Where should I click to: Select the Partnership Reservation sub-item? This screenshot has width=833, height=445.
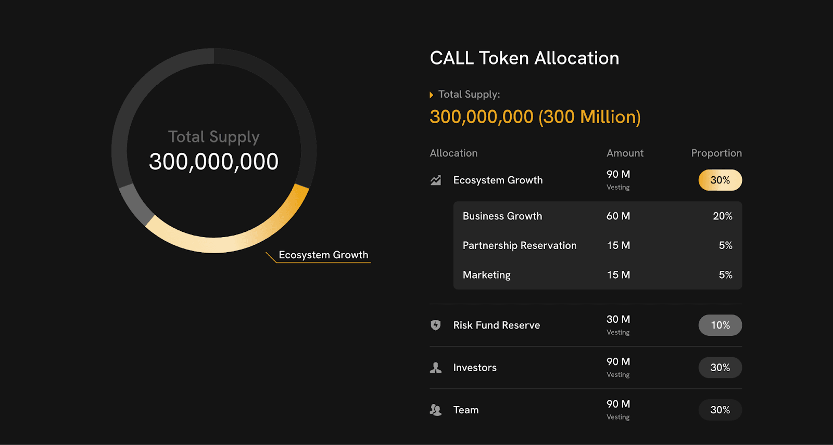tap(520, 245)
